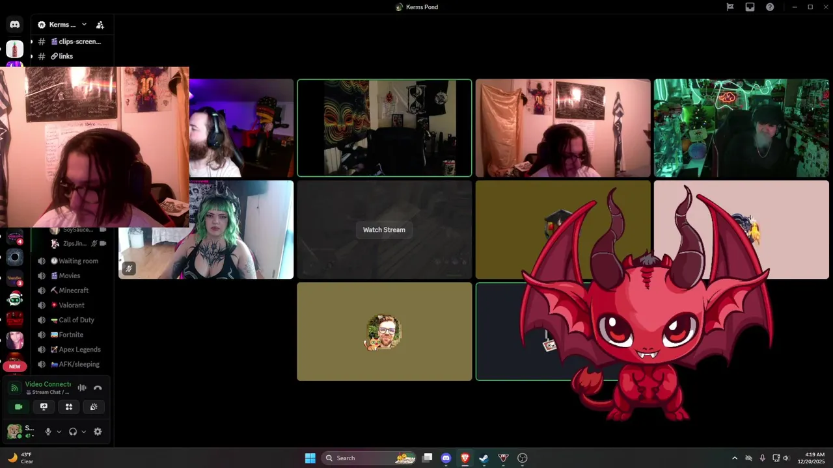
Task: Expand microphone input options arrow
Action: pos(59,432)
